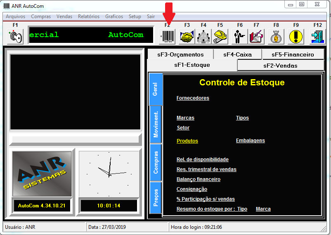The width and height of the screenshot is (331, 235).
Task: Open the Setor link
Action: pos(183,128)
